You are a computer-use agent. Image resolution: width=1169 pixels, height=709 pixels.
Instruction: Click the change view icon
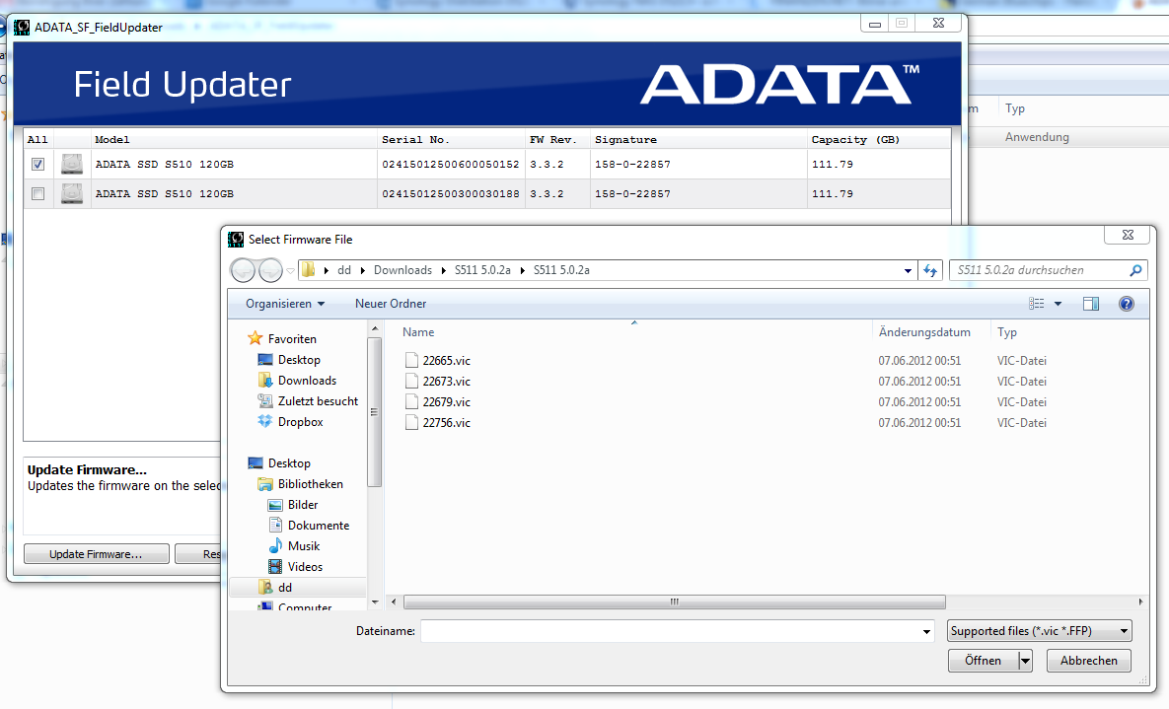pyautogui.click(x=1036, y=304)
